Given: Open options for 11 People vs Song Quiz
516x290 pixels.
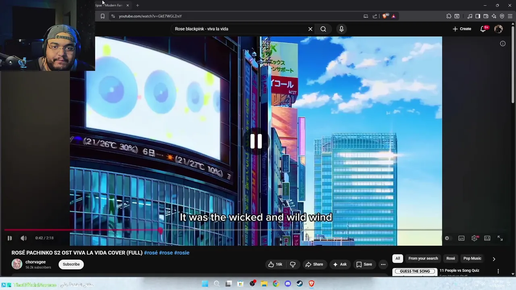Looking at the screenshot, I should pyautogui.click(x=498, y=271).
